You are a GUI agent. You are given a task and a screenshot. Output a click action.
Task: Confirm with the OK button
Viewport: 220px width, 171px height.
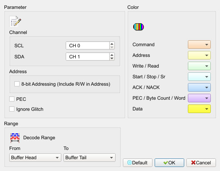click(169, 163)
